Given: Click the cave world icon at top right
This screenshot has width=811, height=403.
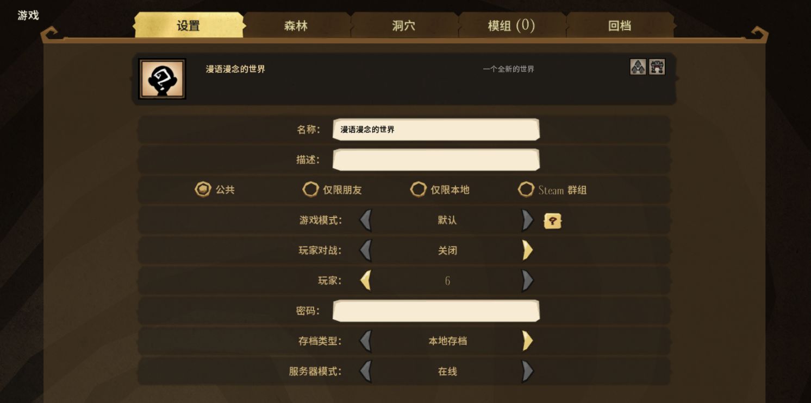Looking at the screenshot, I should click(x=657, y=67).
